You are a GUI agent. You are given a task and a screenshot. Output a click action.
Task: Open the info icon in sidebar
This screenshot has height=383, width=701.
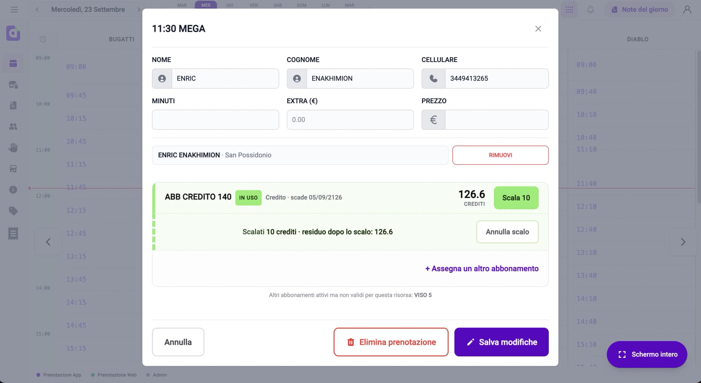point(13,190)
